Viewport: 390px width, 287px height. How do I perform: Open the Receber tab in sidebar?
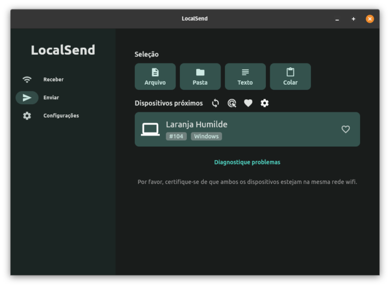pos(53,79)
